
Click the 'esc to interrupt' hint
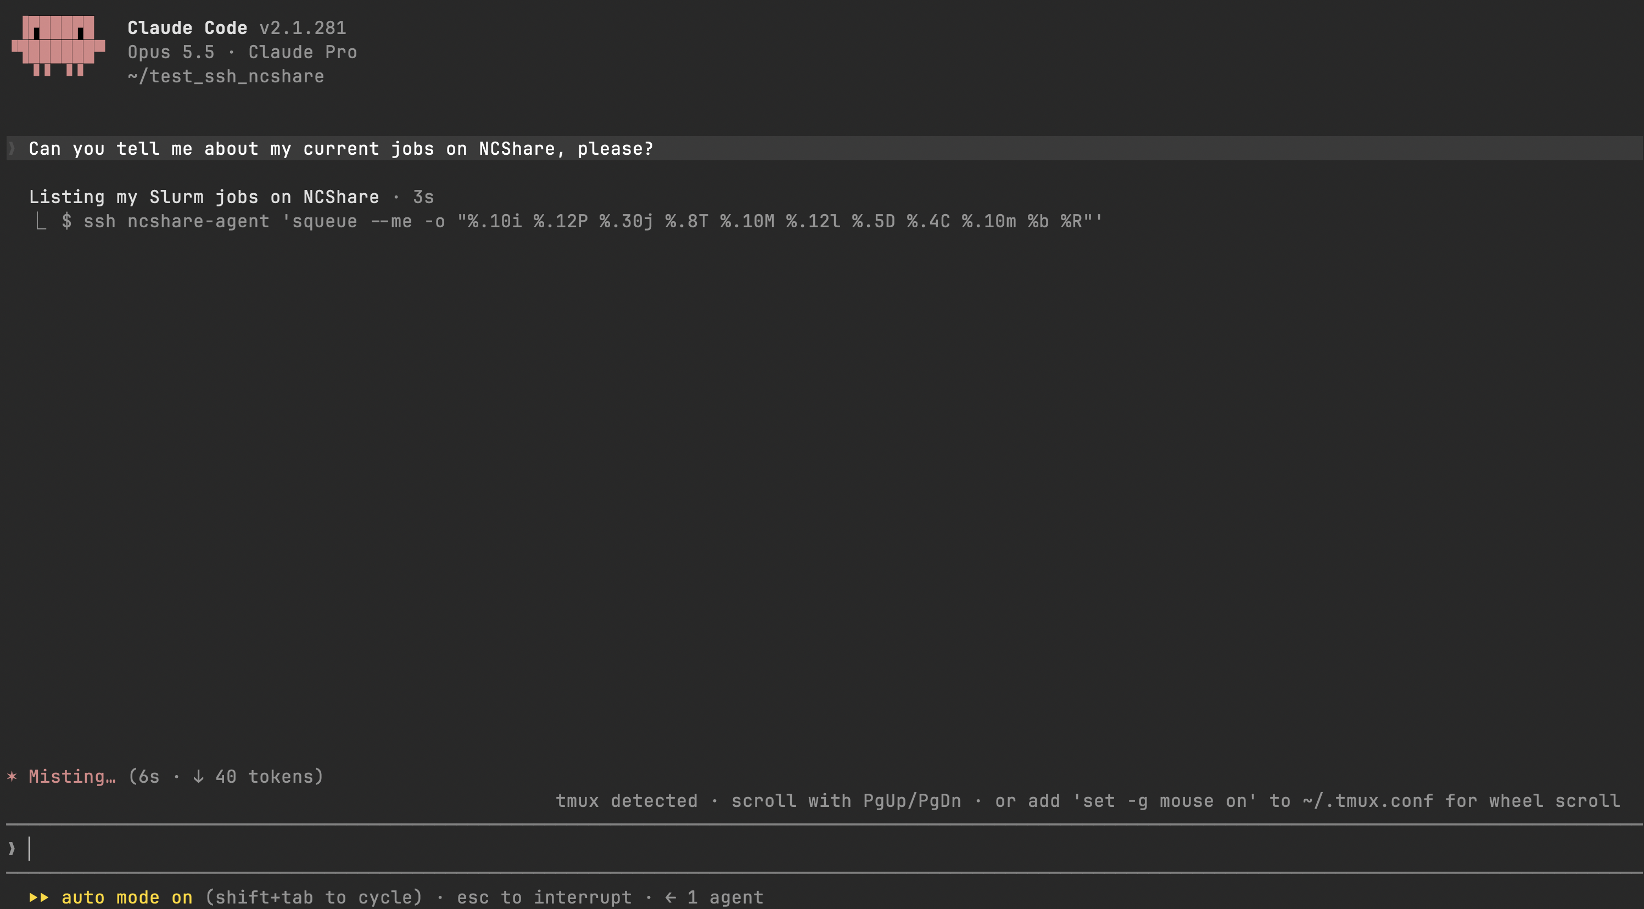click(544, 897)
